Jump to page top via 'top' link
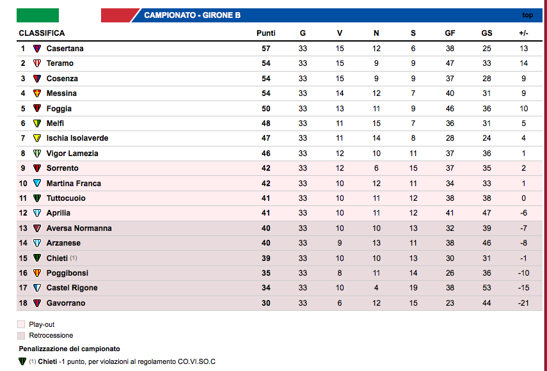547x371 pixels. 527,15
